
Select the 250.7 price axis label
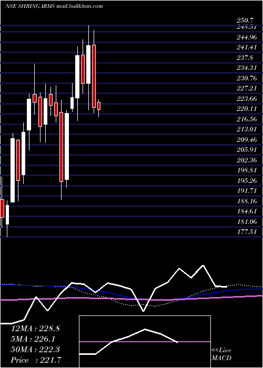point(246,21)
